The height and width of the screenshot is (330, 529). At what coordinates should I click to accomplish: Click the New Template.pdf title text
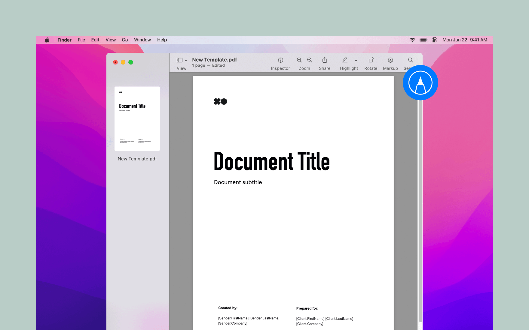[214, 59]
